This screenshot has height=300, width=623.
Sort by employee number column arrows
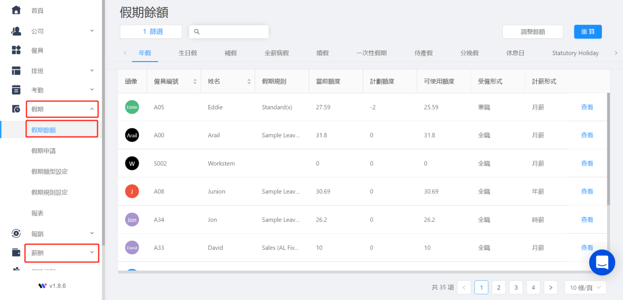coord(195,81)
